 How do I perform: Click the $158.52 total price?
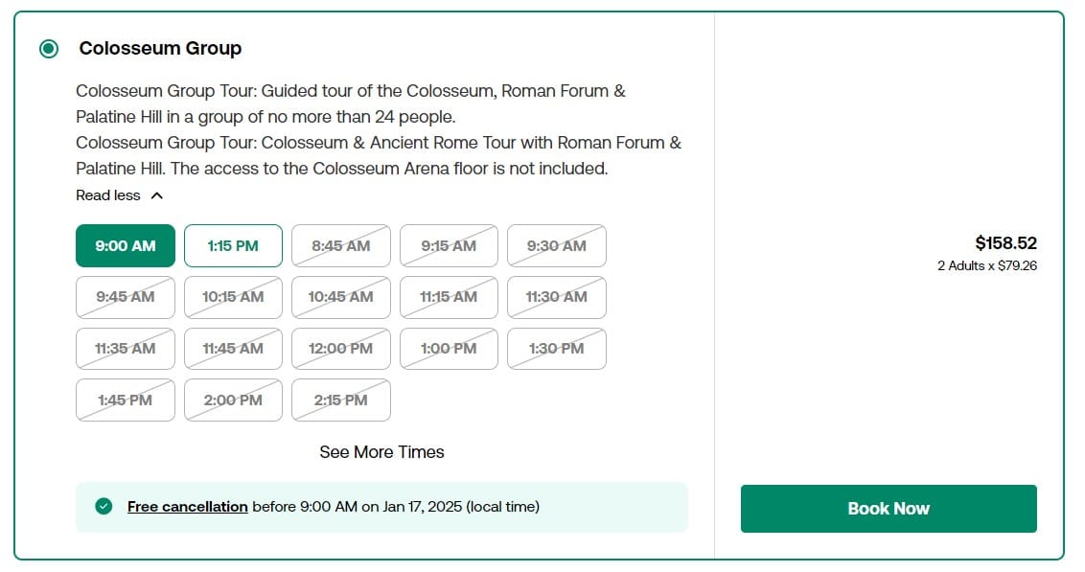[x=1006, y=243]
